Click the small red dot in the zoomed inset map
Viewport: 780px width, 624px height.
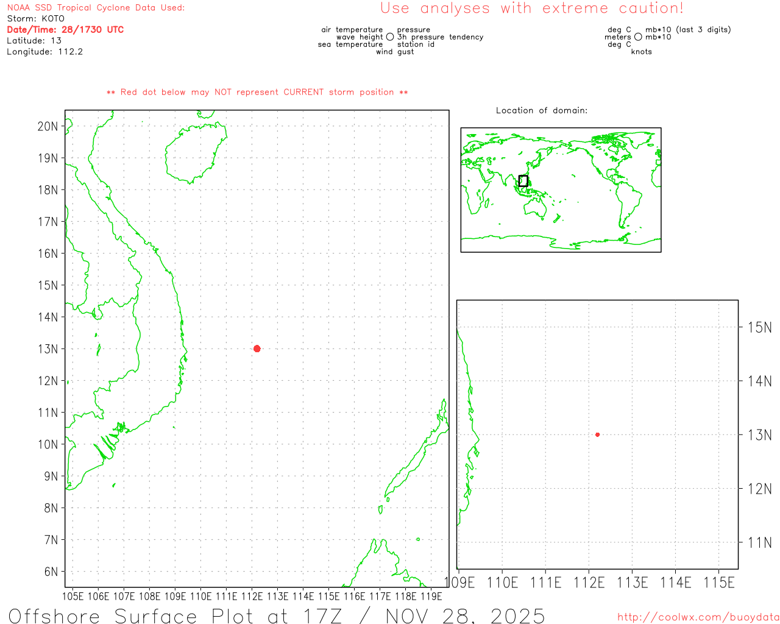(597, 434)
